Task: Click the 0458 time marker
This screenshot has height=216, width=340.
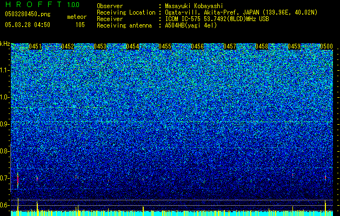Action: [262, 46]
